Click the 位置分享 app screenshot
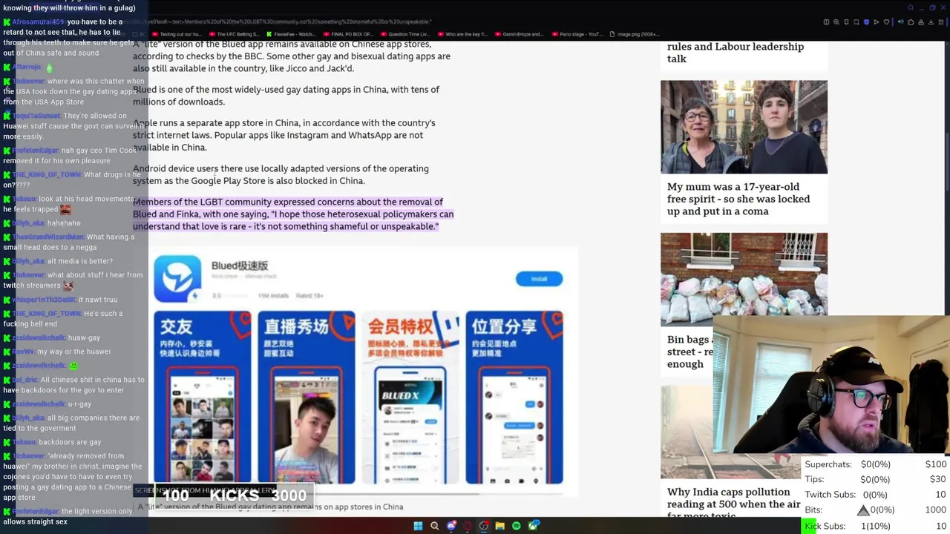This screenshot has width=950, height=534. (514, 398)
